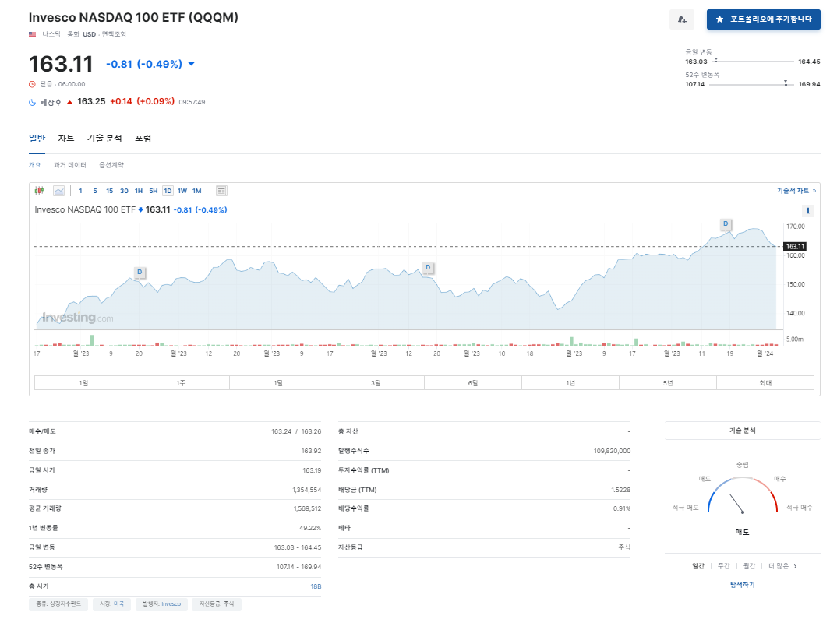Click the chart info icon
The width and height of the screenshot is (830, 619).
(807, 210)
